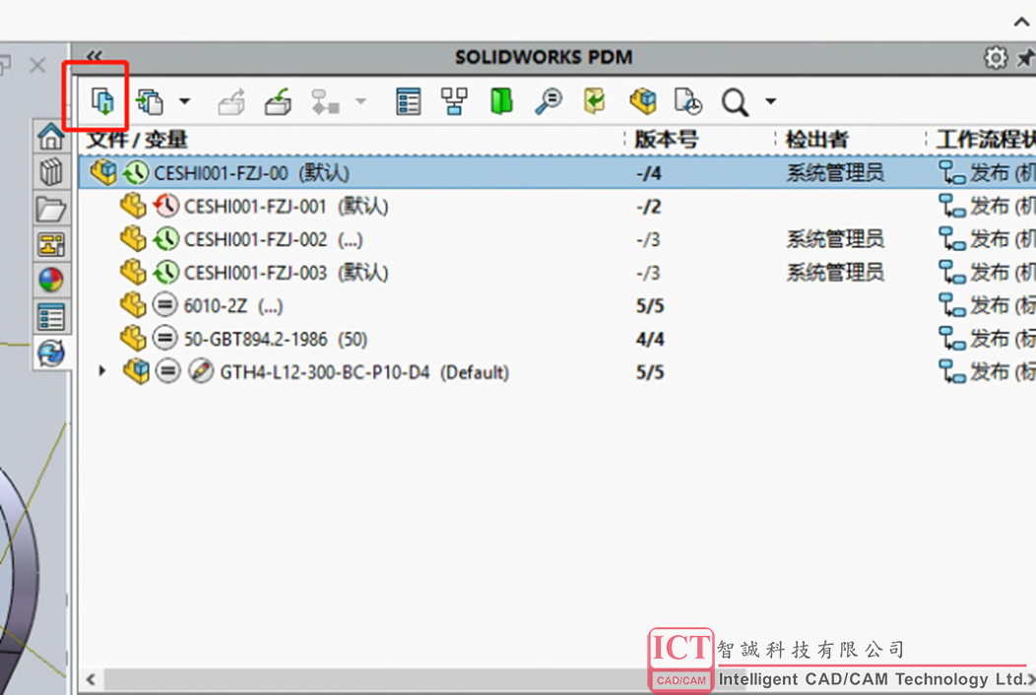
Task: Click the equals status icon of 50-GBT894.2-1986
Action: click(165, 339)
